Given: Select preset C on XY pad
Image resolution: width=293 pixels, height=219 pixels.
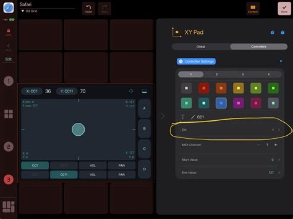Looking at the screenshot, I should click(144, 149).
